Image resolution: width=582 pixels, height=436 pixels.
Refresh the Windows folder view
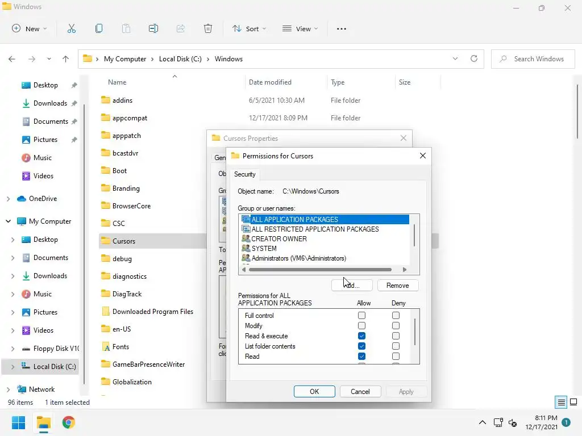click(x=474, y=58)
